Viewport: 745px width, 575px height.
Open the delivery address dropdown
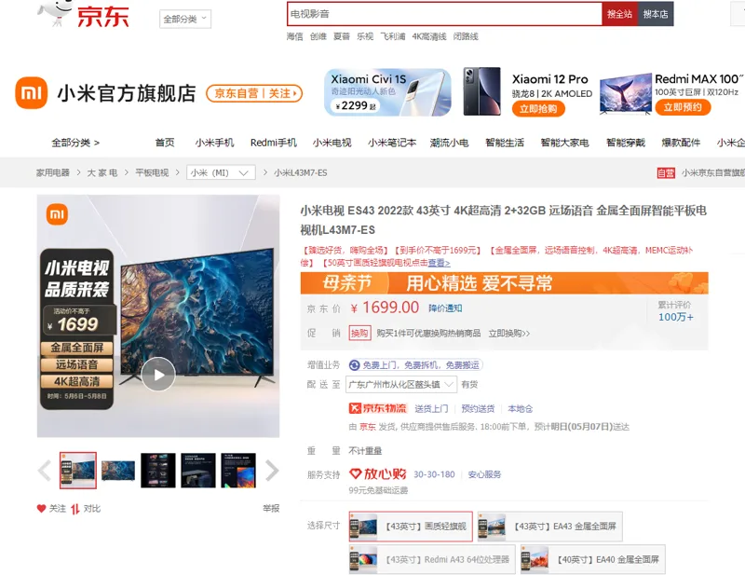tap(401, 384)
